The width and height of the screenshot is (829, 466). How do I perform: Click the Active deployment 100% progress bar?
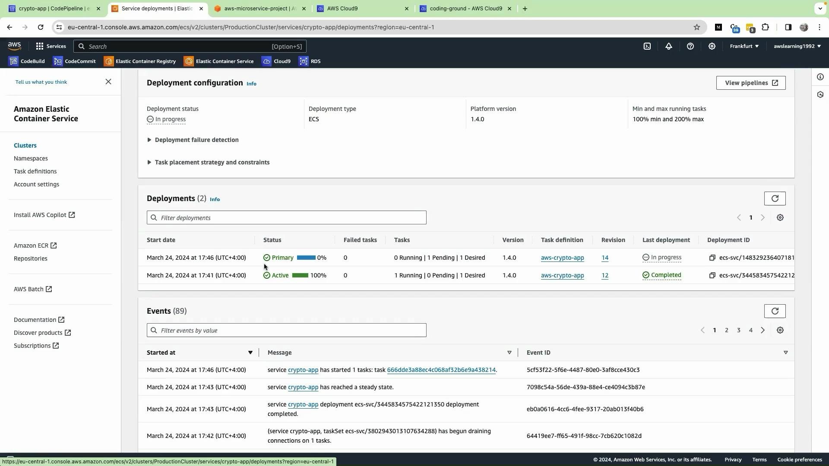[x=300, y=276]
